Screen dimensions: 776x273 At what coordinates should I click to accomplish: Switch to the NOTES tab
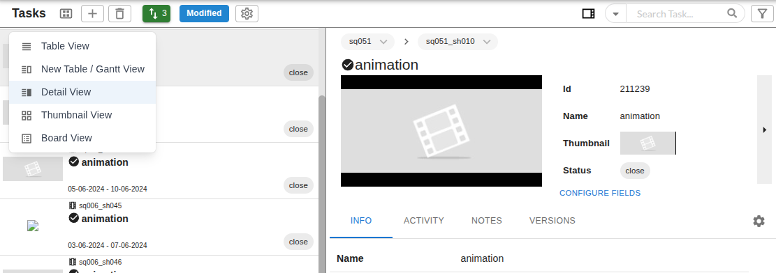487,221
